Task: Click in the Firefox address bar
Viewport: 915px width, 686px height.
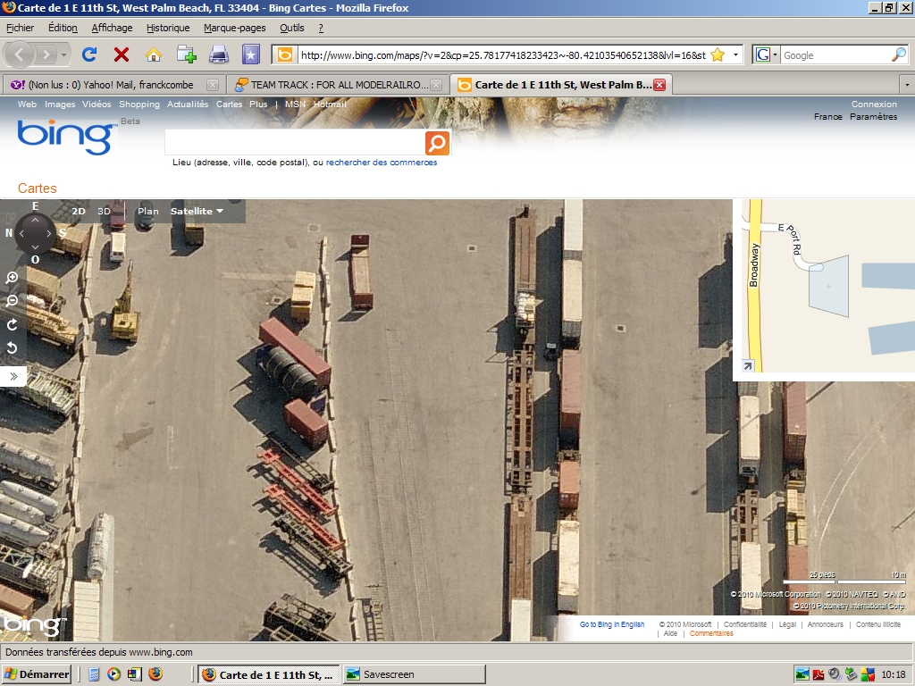Action: [503, 54]
